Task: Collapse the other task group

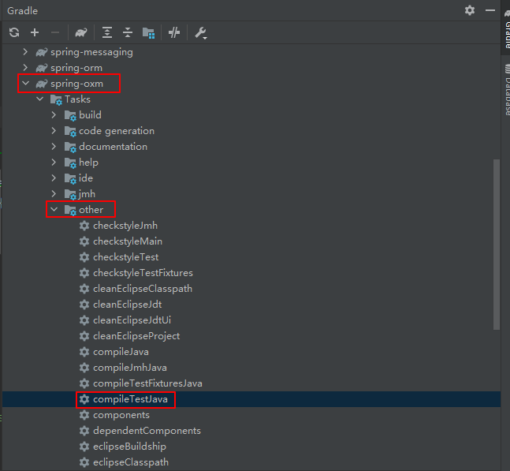Action: [54, 210]
